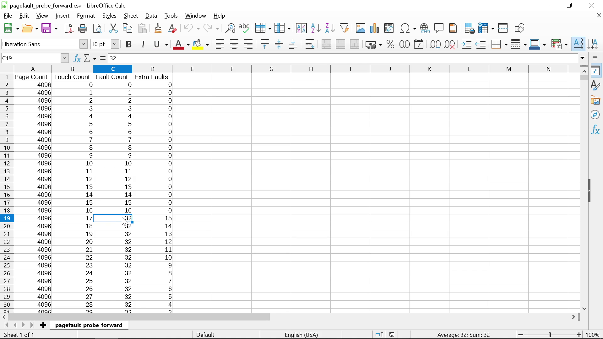The image size is (603, 339).
Task: Click Merge and Center Cells icon
Action: [327, 44]
